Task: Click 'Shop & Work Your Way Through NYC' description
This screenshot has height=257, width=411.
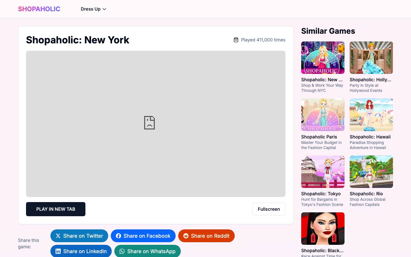Action: click(322, 88)
